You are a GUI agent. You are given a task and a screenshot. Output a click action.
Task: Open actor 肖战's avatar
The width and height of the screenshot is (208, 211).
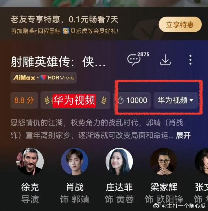[x=75, y=161]
